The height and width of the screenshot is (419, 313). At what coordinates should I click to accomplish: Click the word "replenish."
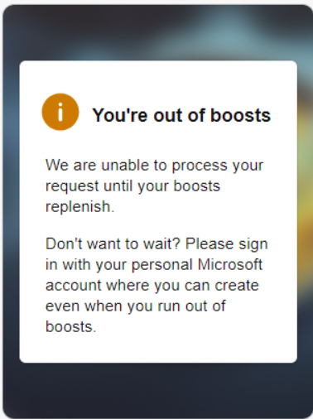click(x=79, y=207)
